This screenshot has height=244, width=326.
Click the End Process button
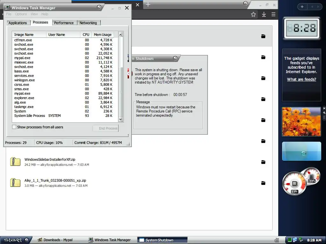pyautogui.click(x=106, y=128)
